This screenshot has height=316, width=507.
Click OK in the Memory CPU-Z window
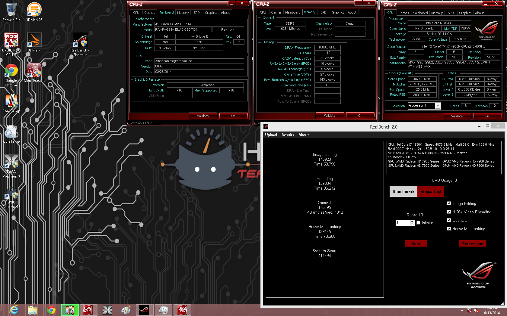pos(360,116)
